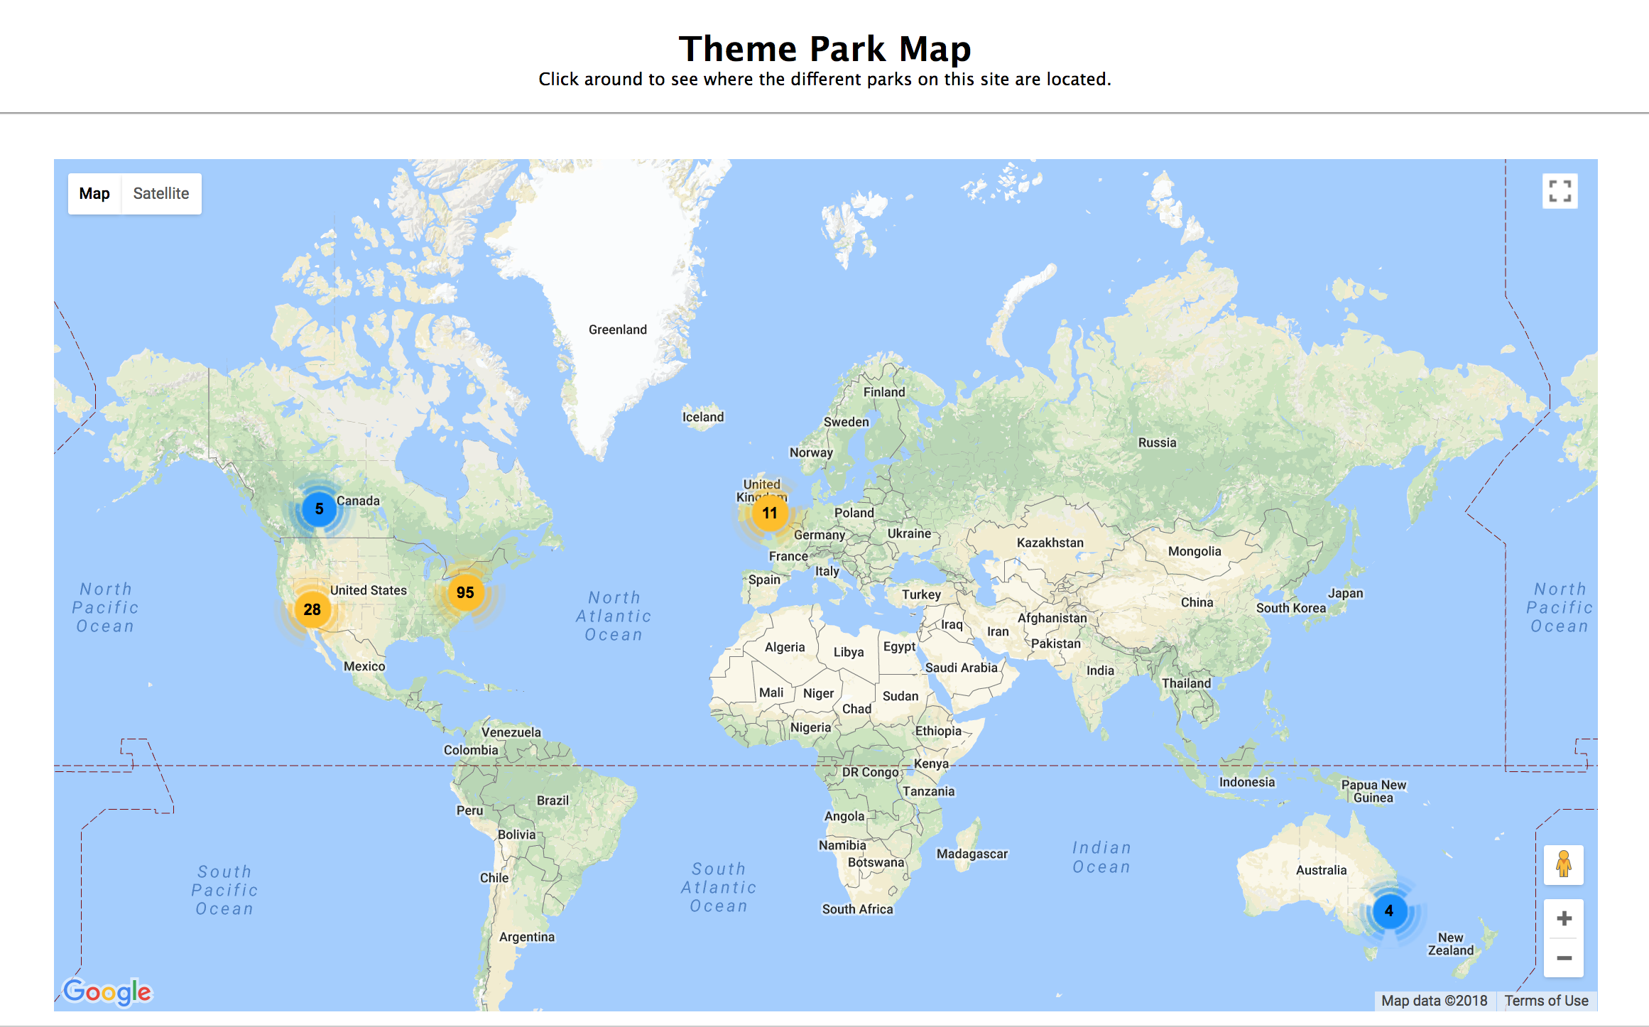Viewport: 1649px width, 1027px height.
Task: Click the Theme Park Map heading
Action: coord(824,49)
